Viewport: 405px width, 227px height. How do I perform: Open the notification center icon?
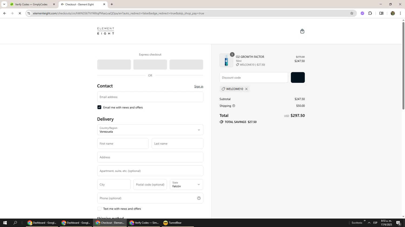tap(399, 223)
